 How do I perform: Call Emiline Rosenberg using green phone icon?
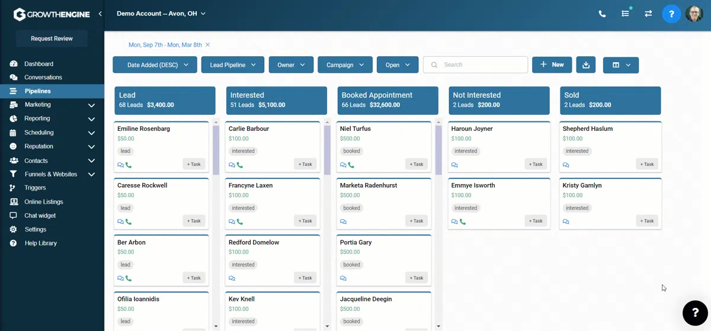(129, 165)
